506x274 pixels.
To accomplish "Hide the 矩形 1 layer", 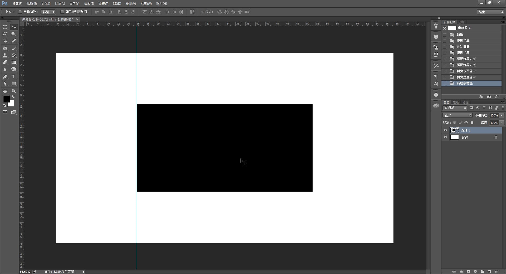I will coord(445,130).
